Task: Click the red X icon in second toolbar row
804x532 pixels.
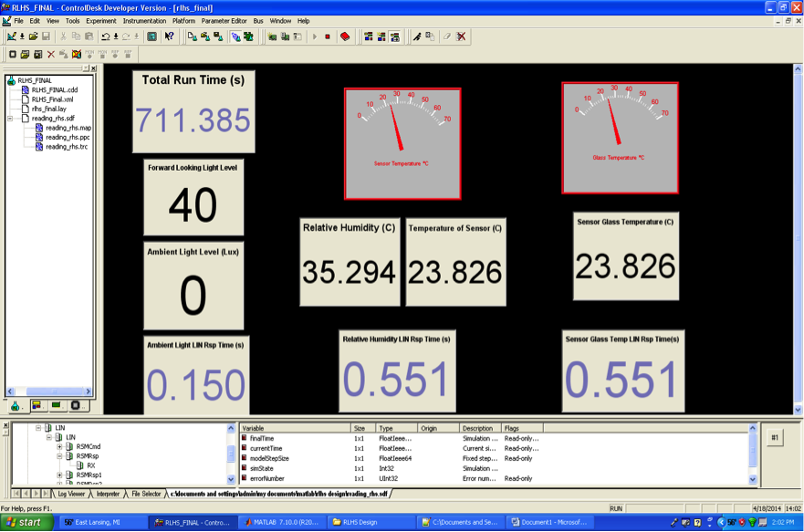Action: [51, 54]
